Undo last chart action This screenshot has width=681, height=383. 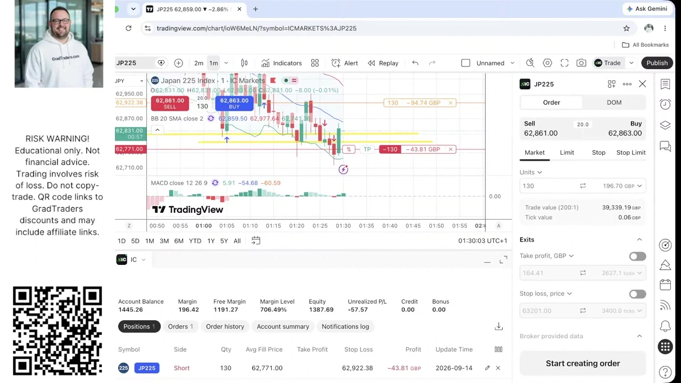pyautogui.click(x=415, y=63)
